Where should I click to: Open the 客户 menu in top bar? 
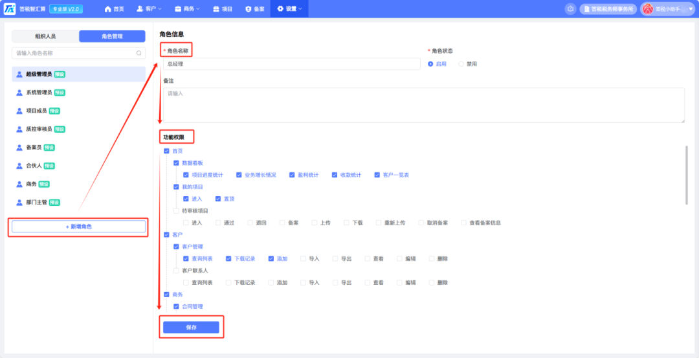tap(149, 9)
